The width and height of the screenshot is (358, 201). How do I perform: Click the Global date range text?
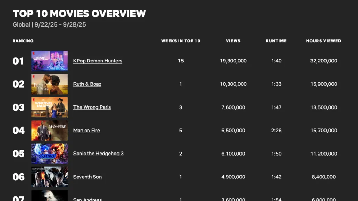point(49,24)
